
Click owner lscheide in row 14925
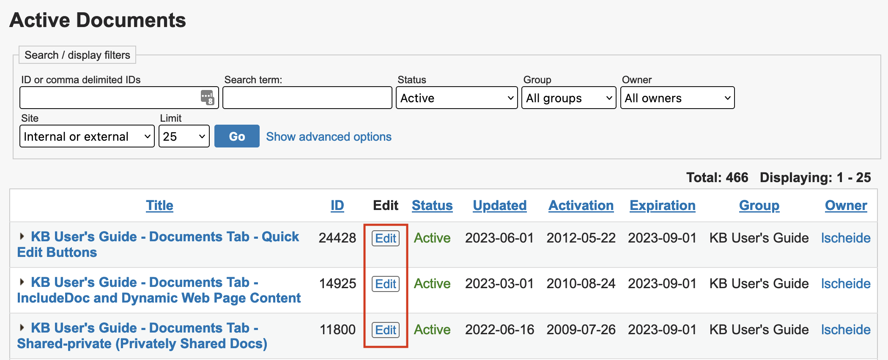tap(846, 284)
